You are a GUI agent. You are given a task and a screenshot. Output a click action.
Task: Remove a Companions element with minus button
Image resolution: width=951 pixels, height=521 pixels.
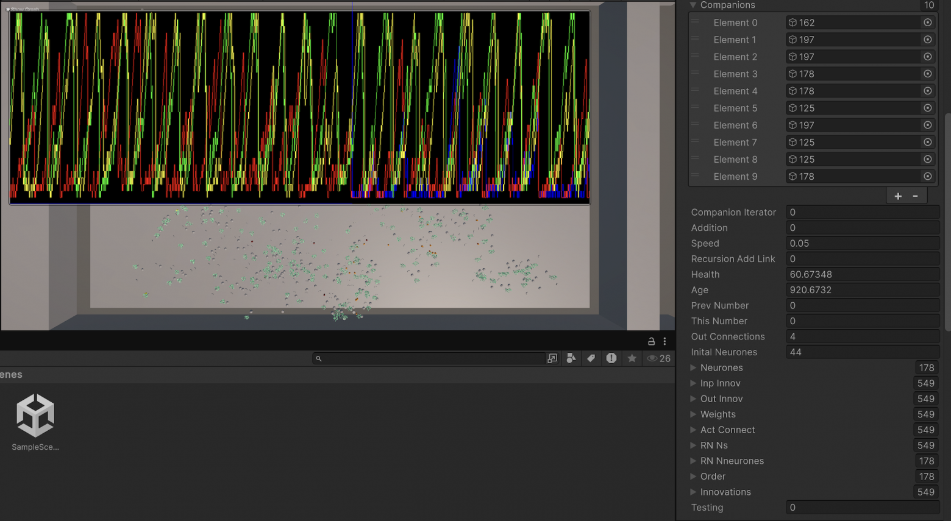[x=915, y=196]
